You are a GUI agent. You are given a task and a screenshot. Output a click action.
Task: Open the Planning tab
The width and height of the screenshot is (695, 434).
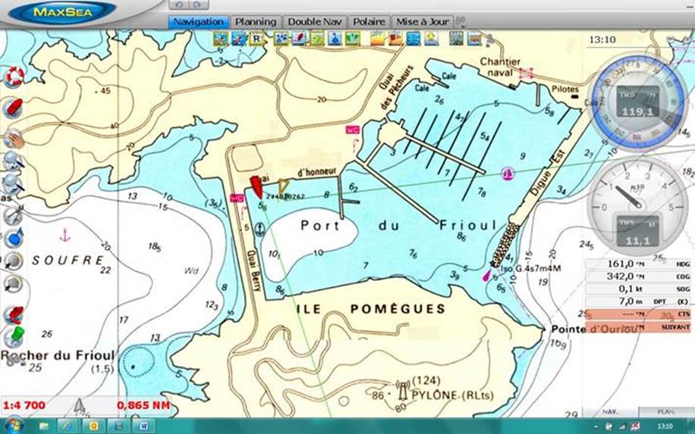click(256, 22)
